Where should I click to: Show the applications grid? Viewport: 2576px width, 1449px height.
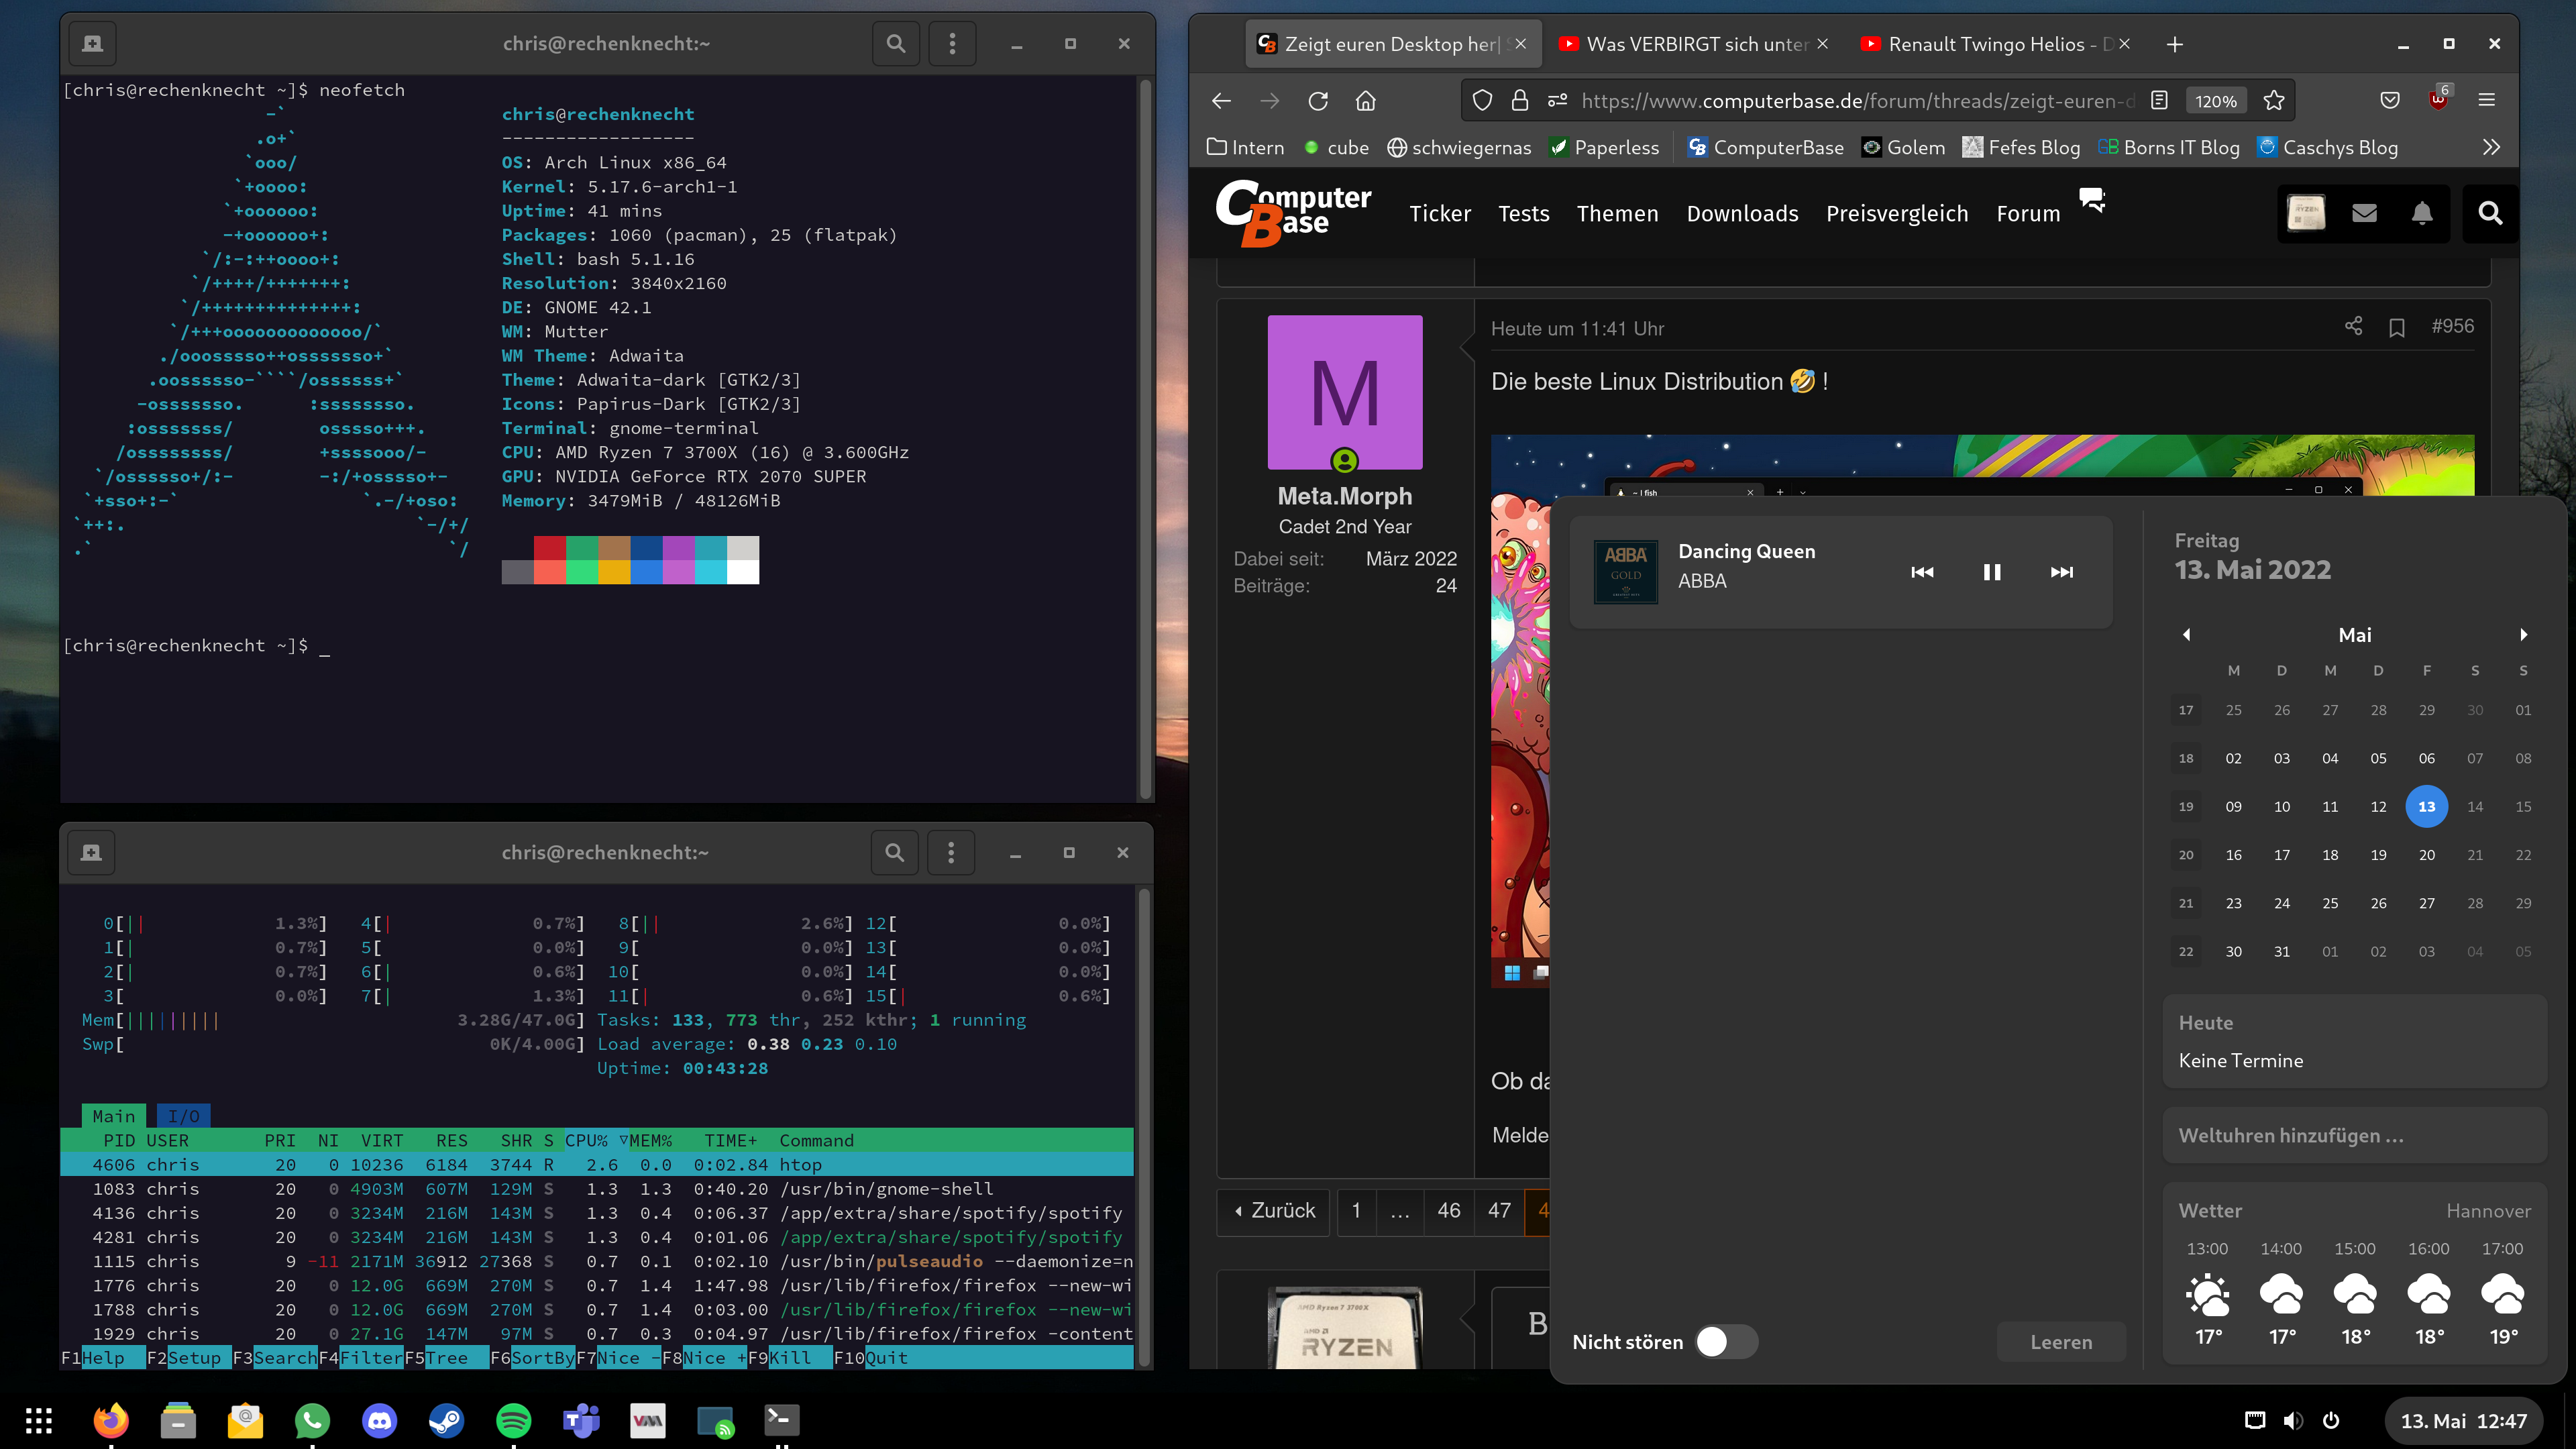coord(39,1420)
